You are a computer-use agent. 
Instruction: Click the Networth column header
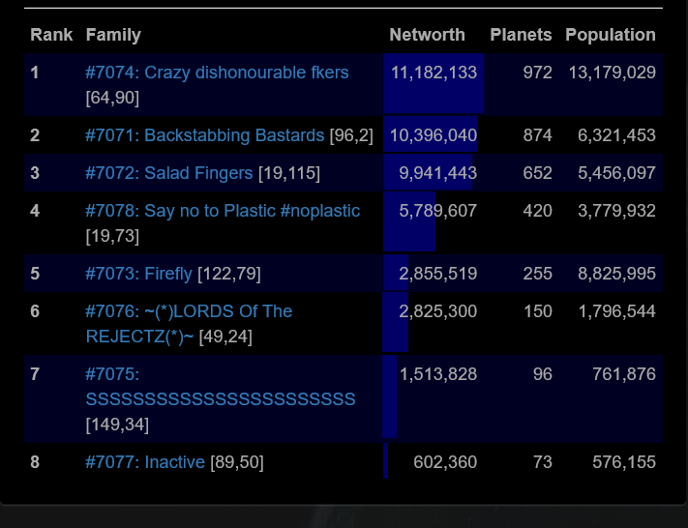tap(427, 35)
